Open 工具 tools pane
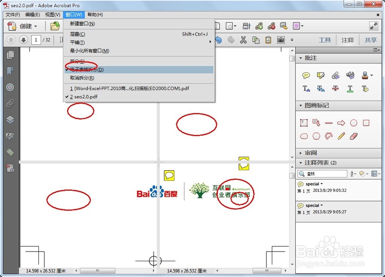385x277 pixels. (x=325, y=40)
